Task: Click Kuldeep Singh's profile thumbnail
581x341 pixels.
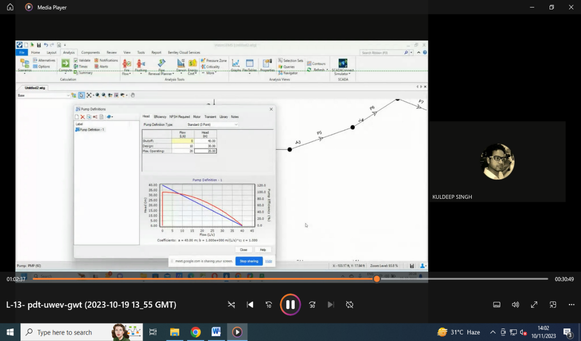Action: point(497,162)
